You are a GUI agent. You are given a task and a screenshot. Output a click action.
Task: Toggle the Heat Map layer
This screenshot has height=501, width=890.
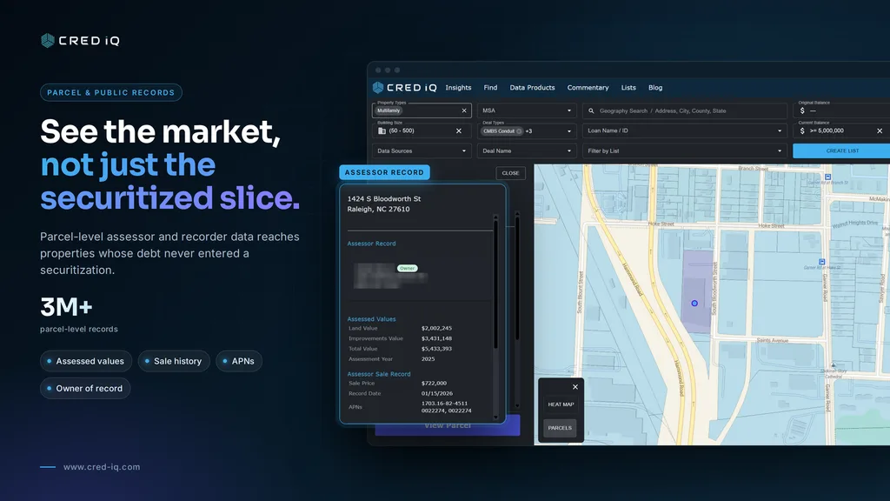point(561,404)
